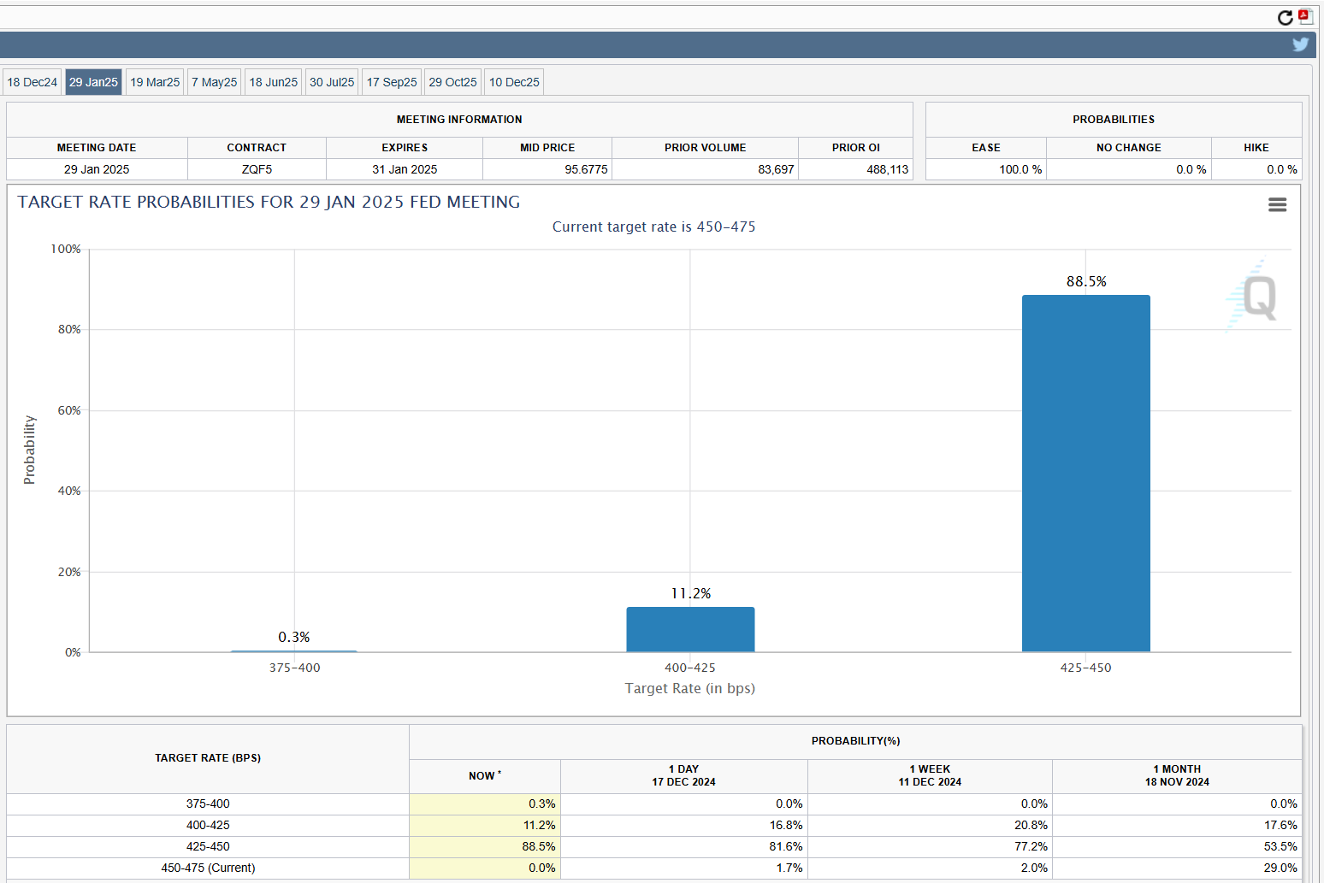
Task: Open the 10 Dec25 tab
Action: [514, 82]
